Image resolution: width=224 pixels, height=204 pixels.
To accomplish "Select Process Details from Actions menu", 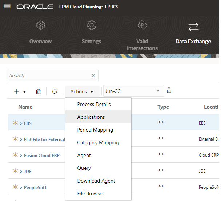I will (x=98, y=104).
